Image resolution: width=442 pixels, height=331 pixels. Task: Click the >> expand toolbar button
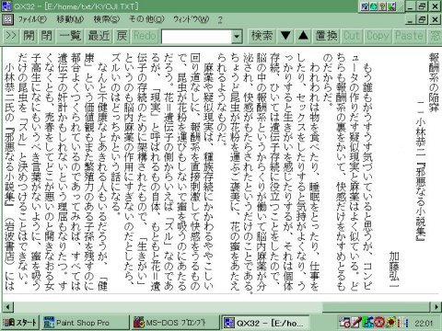(x=11, y=36)
